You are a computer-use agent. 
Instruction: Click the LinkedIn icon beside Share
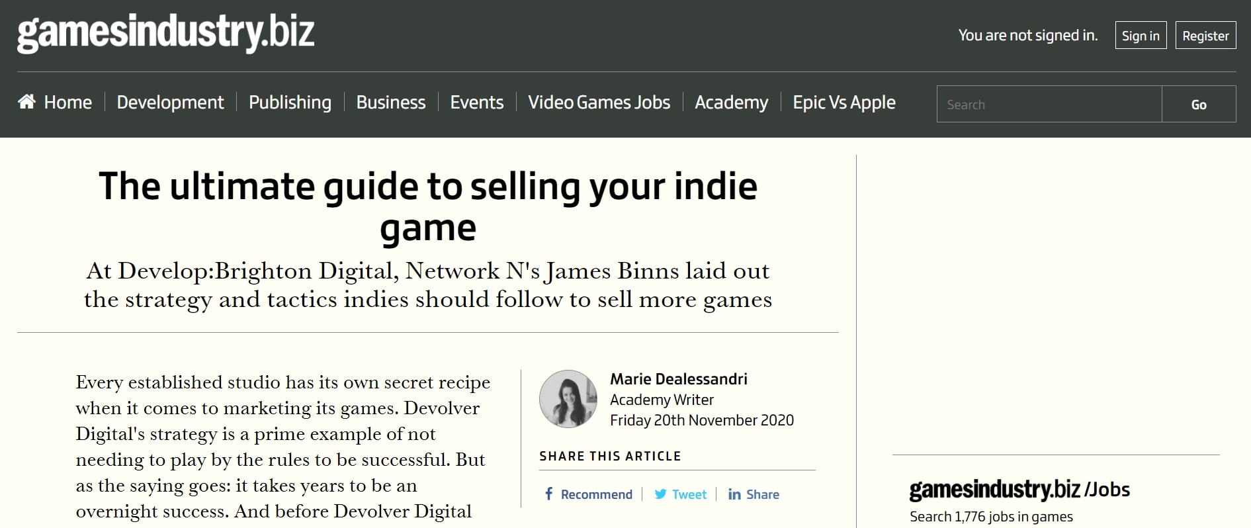734,494
